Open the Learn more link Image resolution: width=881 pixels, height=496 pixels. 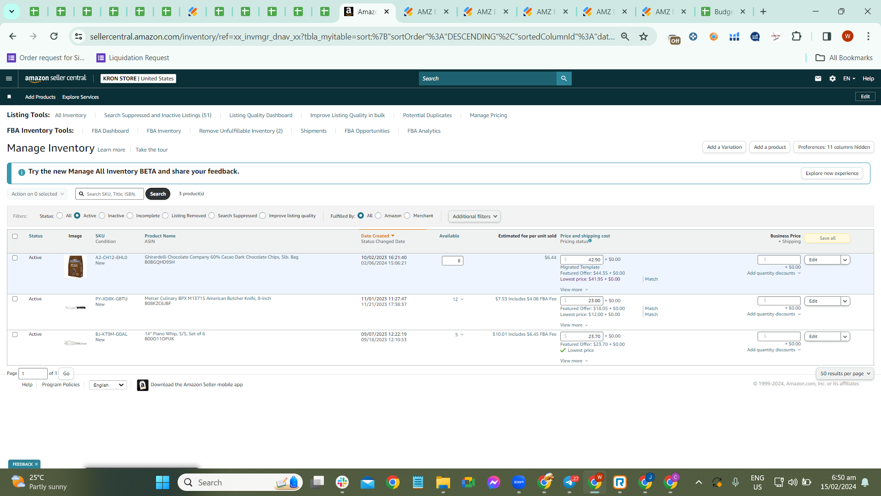click(x=111, y=150)
